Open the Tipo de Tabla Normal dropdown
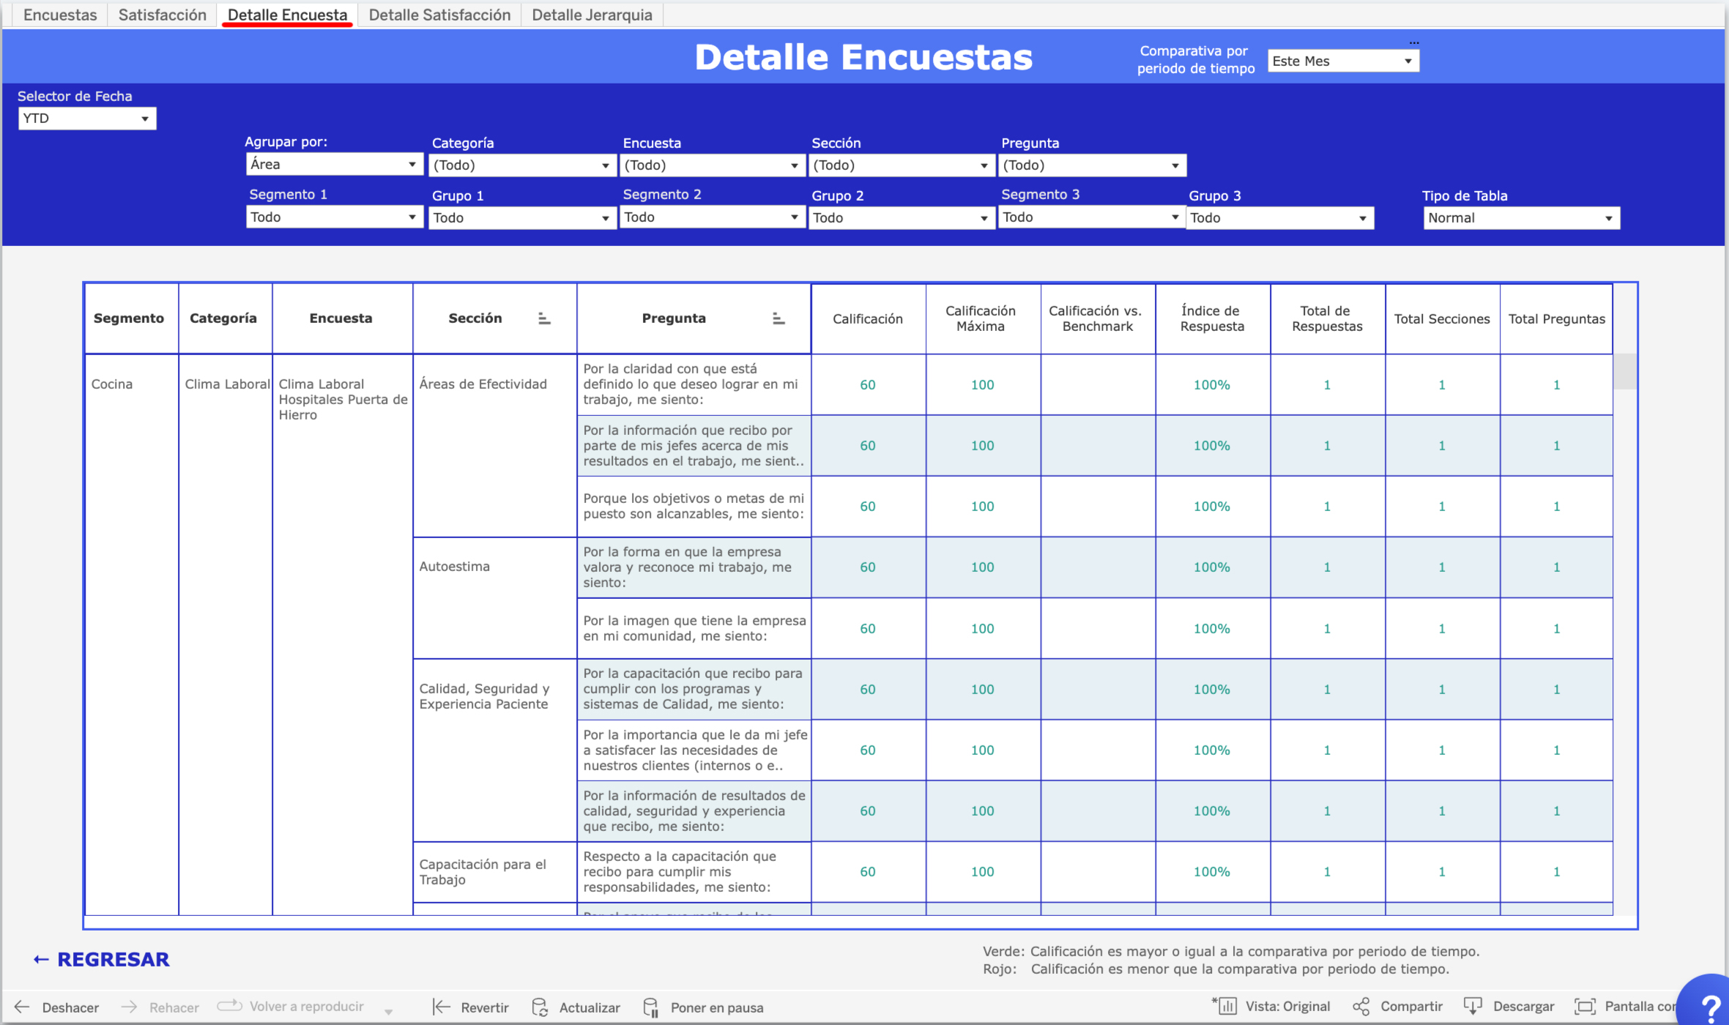The height and width of the screenshot is (1025, 1729). (1521, 217)
